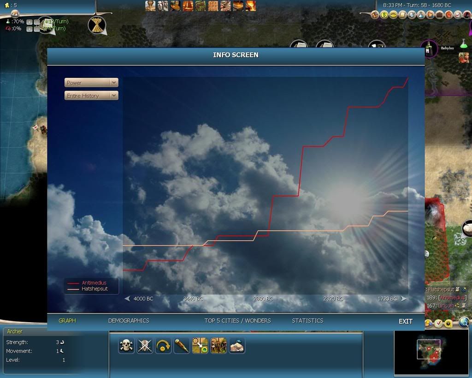Screen dimensions: 472x378
Task: Click the wheat bundle bubble on map
Action: pyautogui.click(x=97, y=25)
